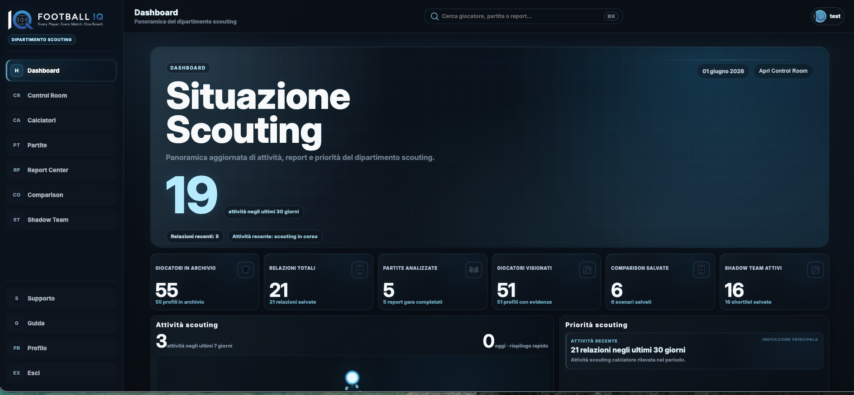The image size is (854, 395).
Task: Click the G badge beside Guida
Action: point(17,323)
